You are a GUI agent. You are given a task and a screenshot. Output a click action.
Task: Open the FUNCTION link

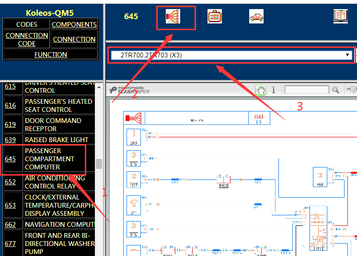[x=50, y=55]
